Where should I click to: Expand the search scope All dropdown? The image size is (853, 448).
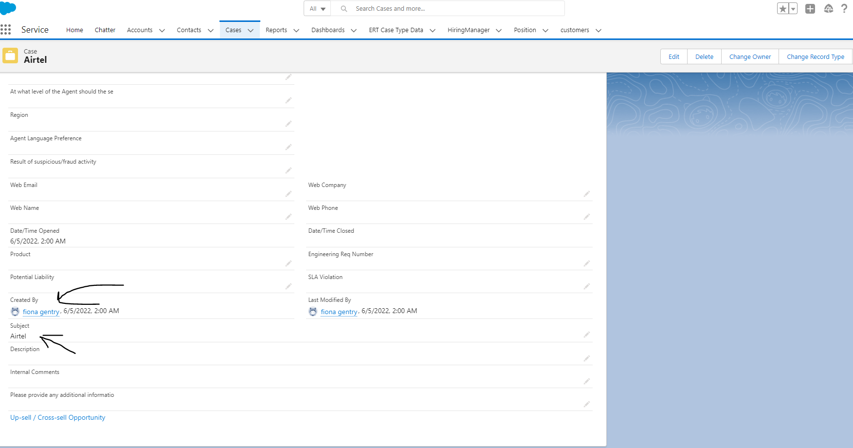point(317,9)
